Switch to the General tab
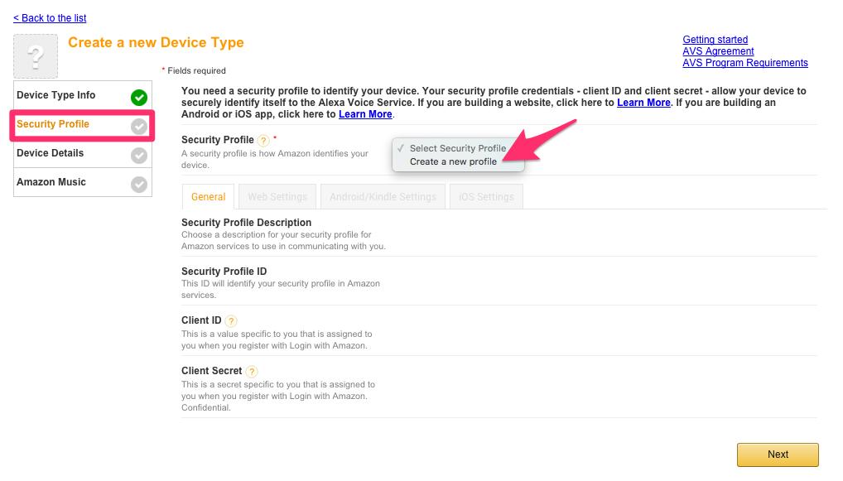Viewport: 843px width, 481px height. click(208, 197)
